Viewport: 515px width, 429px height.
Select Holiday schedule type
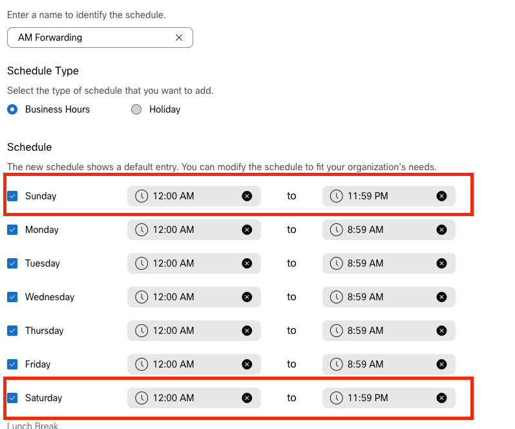coord(136,109)
